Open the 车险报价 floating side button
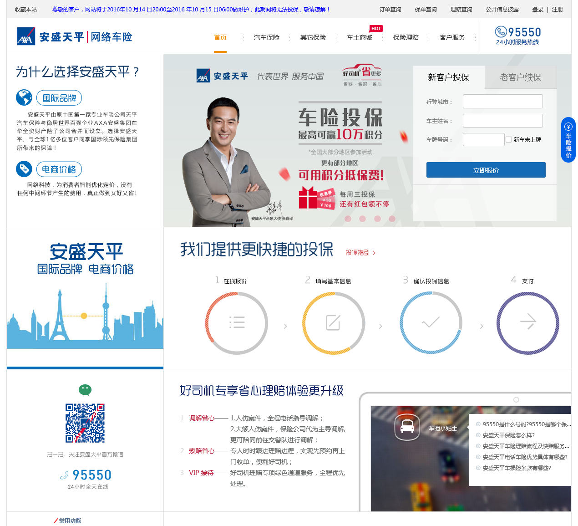 pos(568,140)
